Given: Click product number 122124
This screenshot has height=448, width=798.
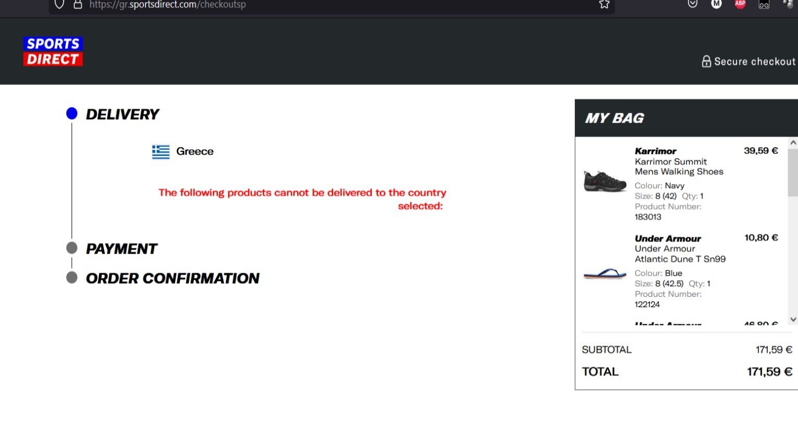Looking at the screenshot, I should (647, 305).
